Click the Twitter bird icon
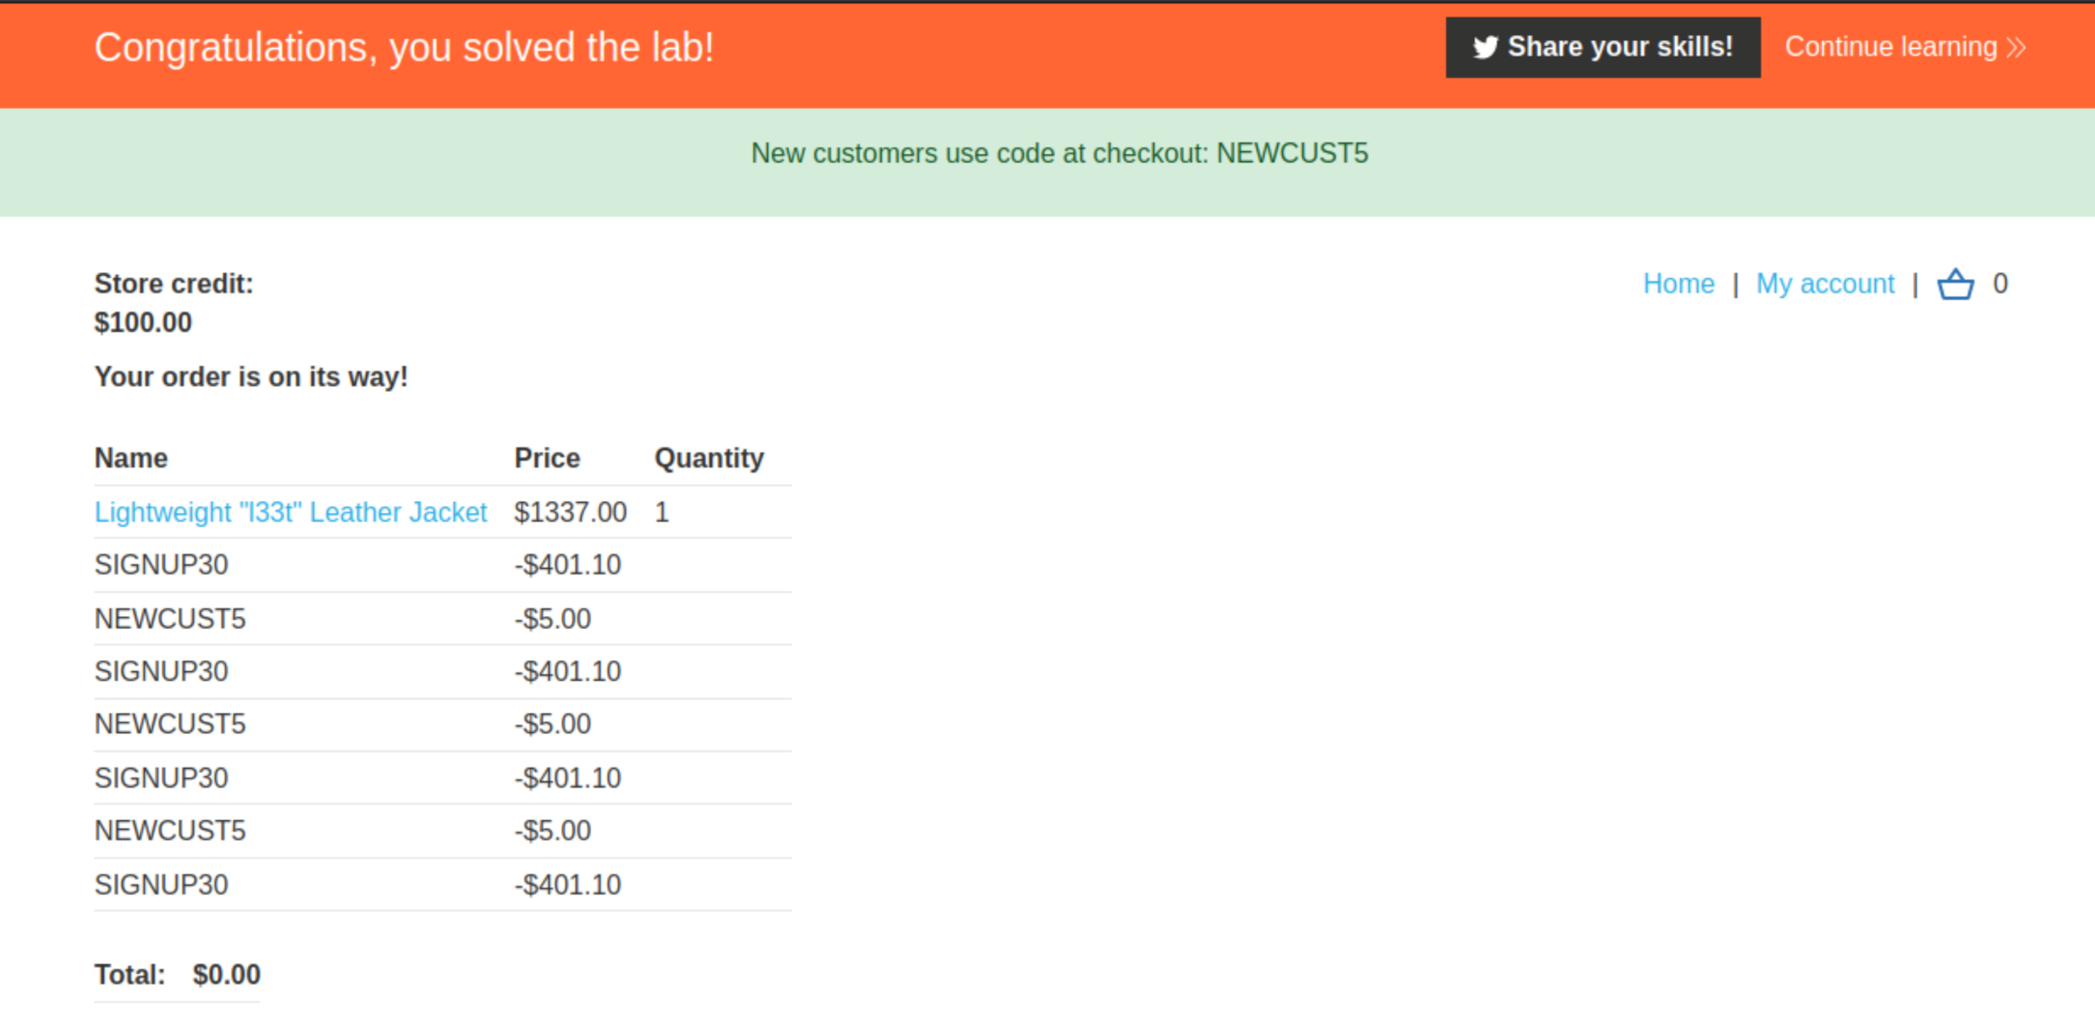The height and width of the screenshot is (1028, 2095). coord(1485,47)
